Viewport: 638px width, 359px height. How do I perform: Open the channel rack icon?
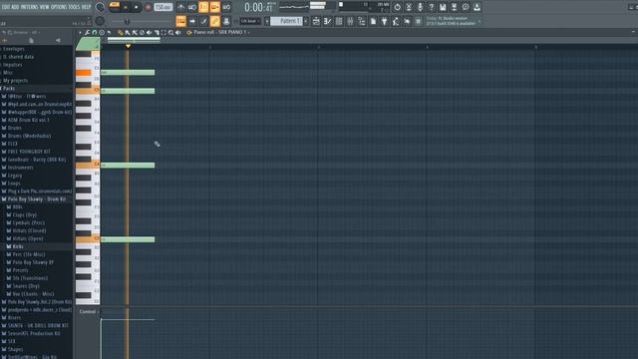(339, 21)
